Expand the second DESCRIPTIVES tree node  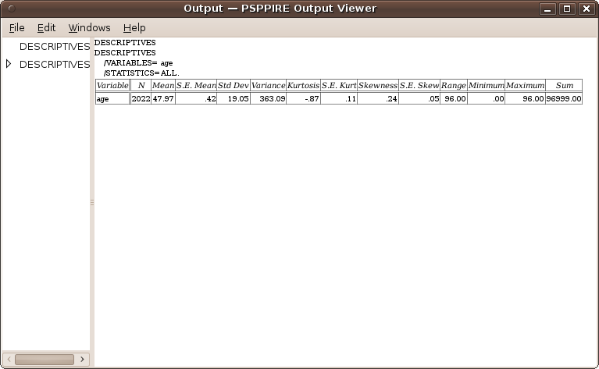click(x=9, y=64)
